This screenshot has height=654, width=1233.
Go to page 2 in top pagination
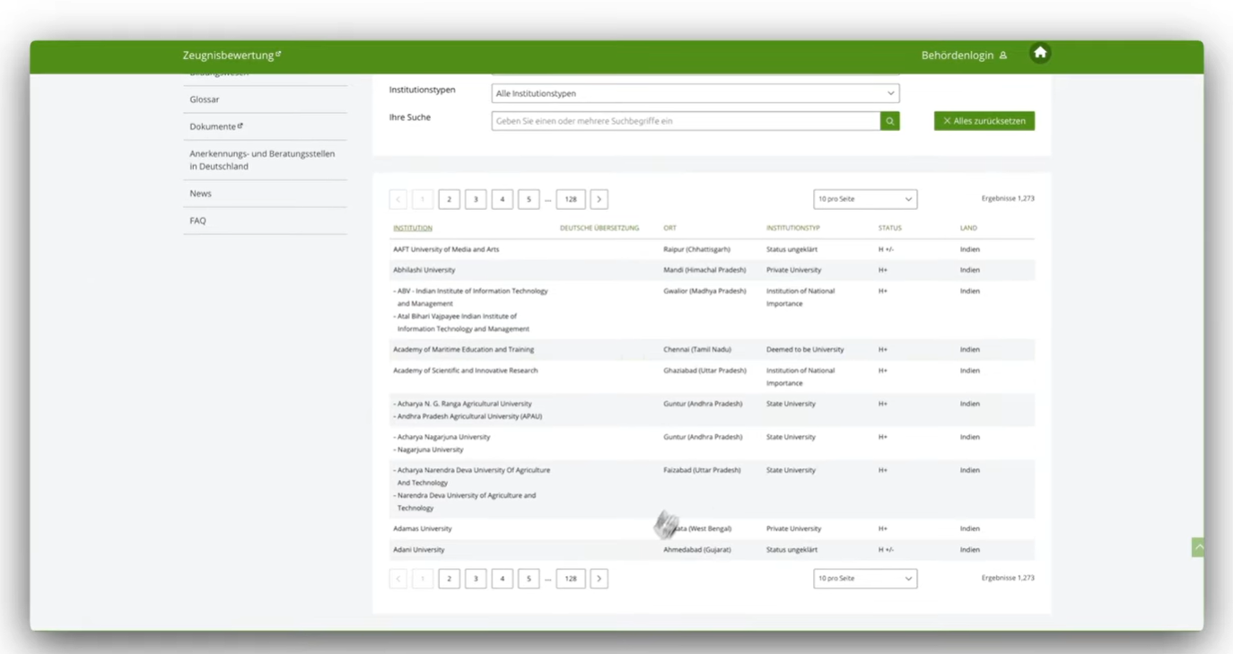(450, 199)
